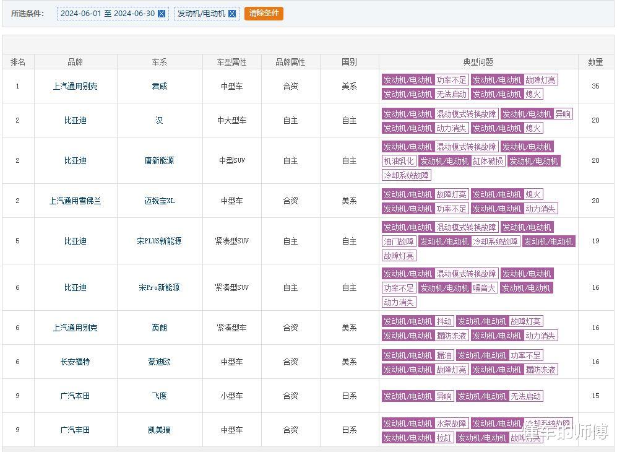Remove the 2024-06-01 date range filter
Image resolution: width=617 pixels, height=452 pixels.
(x=162, y=14)
